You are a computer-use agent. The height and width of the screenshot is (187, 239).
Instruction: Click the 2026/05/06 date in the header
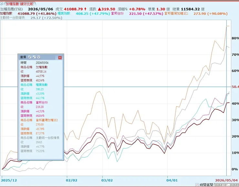(x=41, y=9)
